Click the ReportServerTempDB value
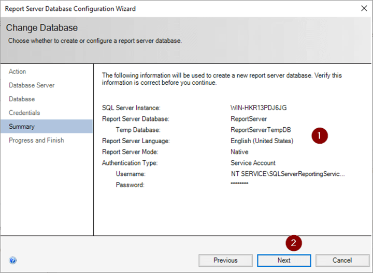This screenshot has height=273, width=373. tap(261, 130)
